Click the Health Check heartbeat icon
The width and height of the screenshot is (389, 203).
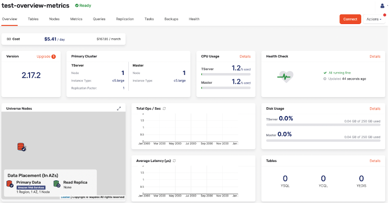click(x=284, y=76)
